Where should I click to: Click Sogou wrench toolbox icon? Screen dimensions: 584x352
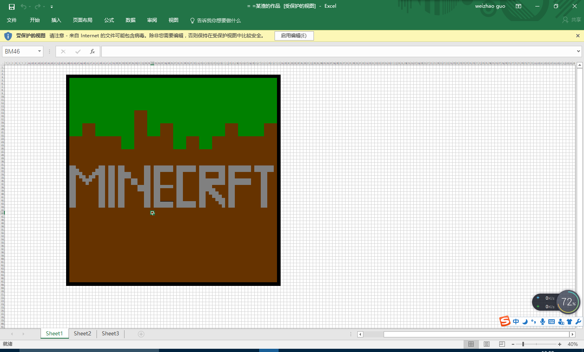579,322
